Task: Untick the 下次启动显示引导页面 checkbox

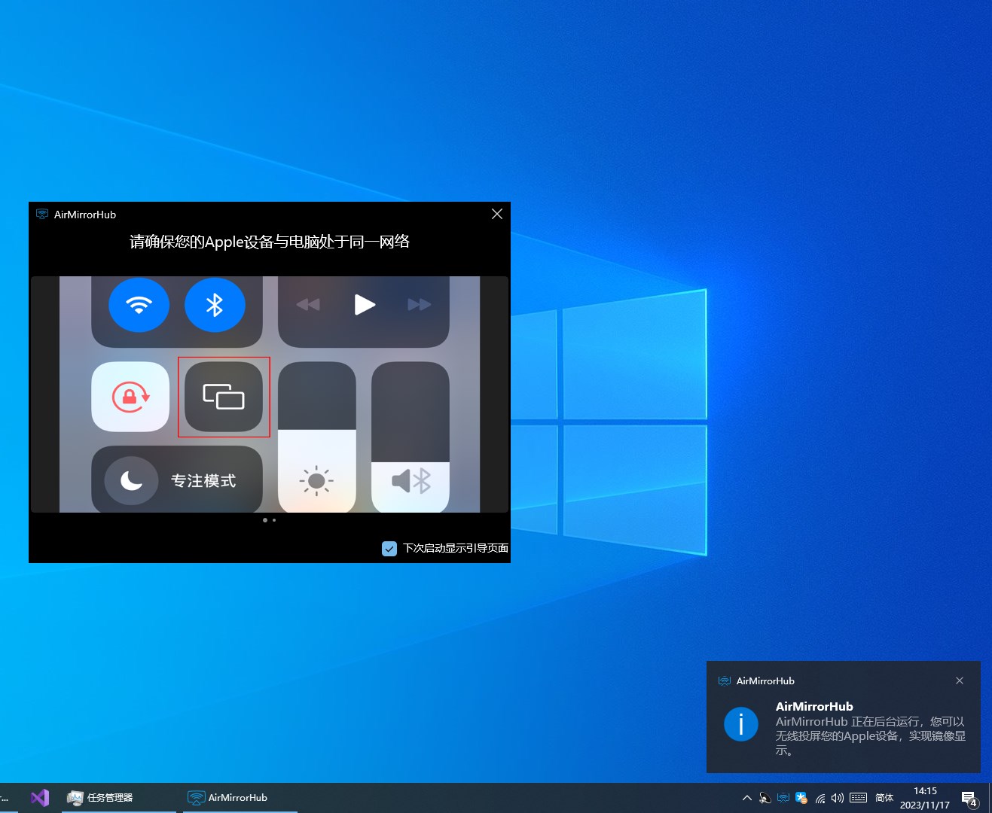Action: tap(389, 549)
